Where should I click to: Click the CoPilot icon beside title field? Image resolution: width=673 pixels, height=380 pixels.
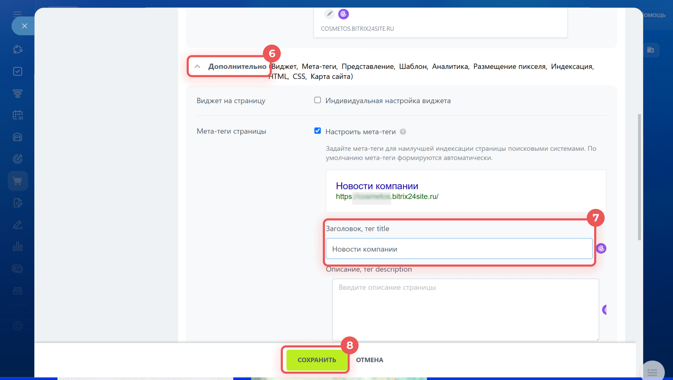click(601, 248)
